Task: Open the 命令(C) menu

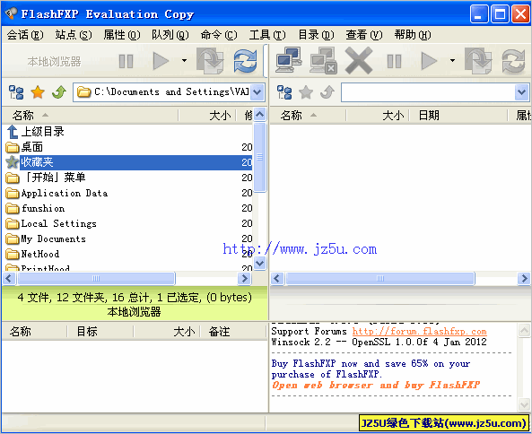Action: pyautogui.click(x=219, y=35)
